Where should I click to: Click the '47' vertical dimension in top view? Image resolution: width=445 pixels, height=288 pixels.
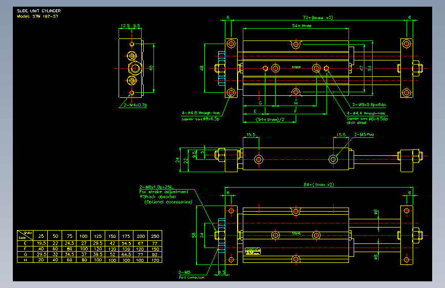click(361, 68)
